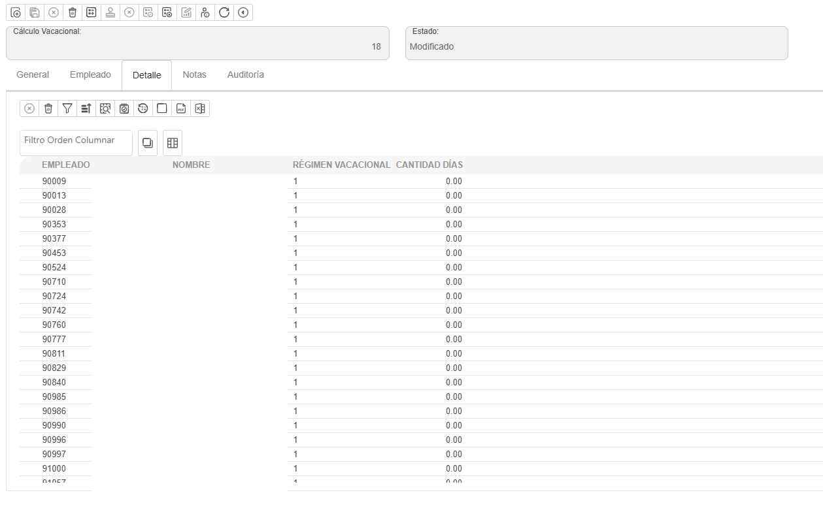Image resolution: width=823 pixels, height=514 pixels.
Task: Click the sort ascending icon in detail toolbar
Action: tap(86, 108)
